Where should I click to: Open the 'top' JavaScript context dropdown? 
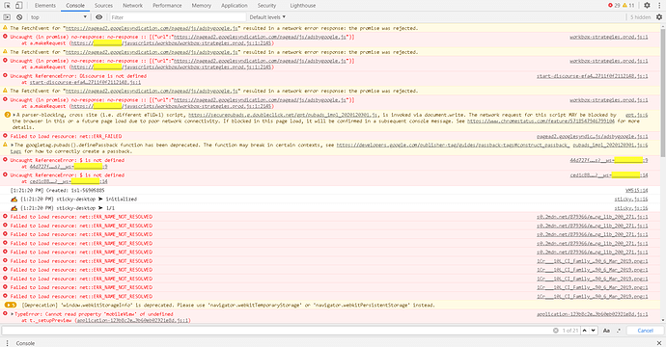click(58, 17)
